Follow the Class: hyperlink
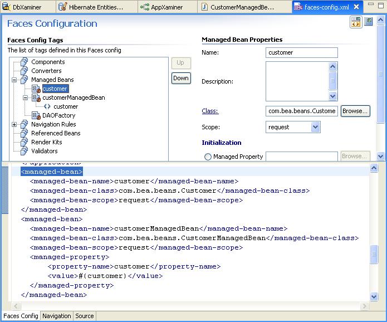 click(x=210, y=111)
